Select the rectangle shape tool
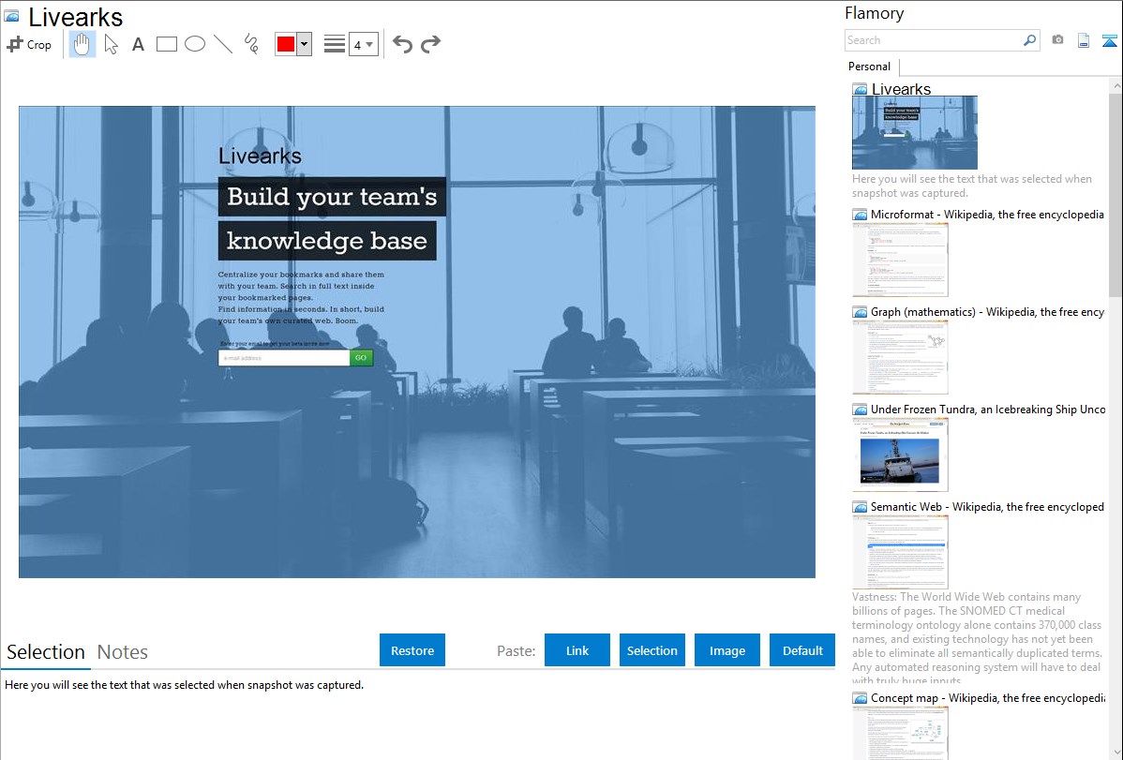Image resolution: width=1123 pixels, height=760 pixels. pyautogui.click(x=166, y=44)
